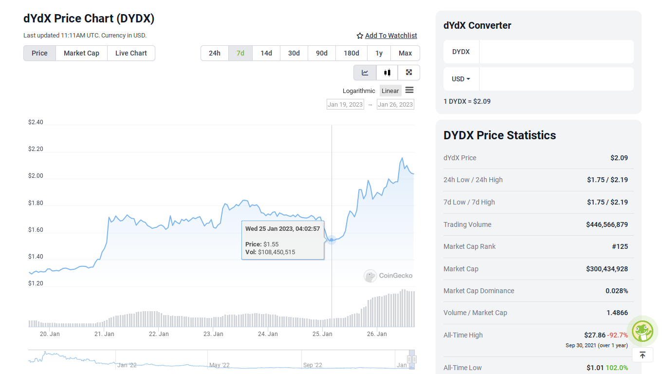
Task: Click the 7d Low / 7d High label
Action: (469, 202)
